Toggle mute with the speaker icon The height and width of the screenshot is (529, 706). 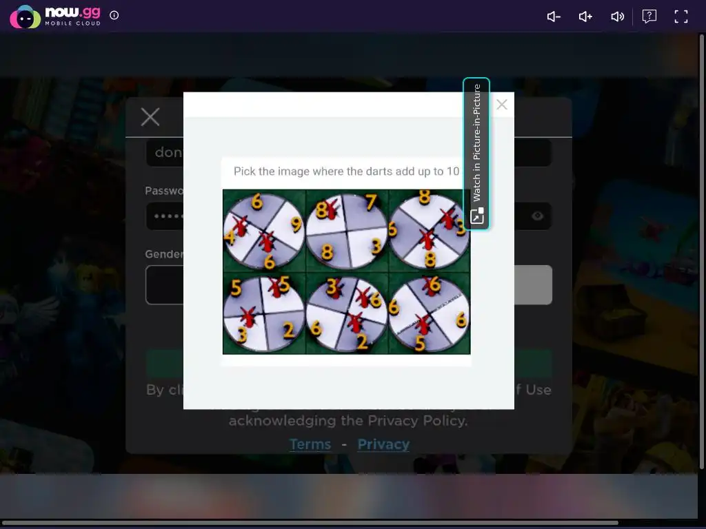pos(617,17)
